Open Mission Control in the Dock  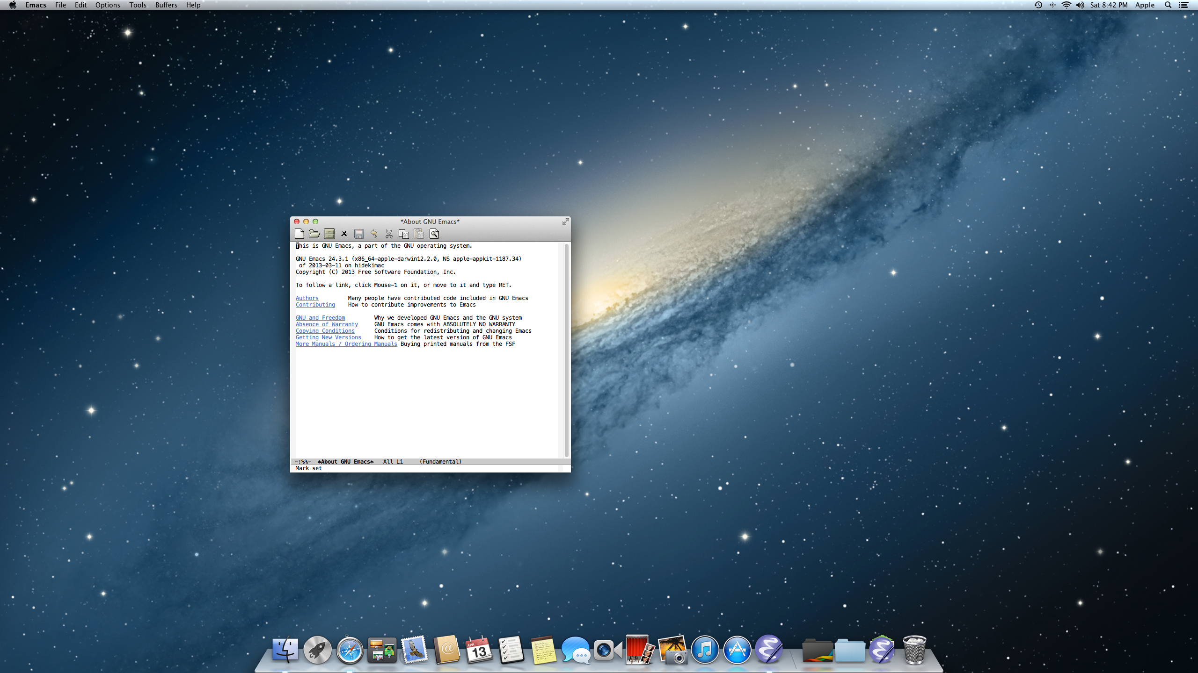(382, 650)
